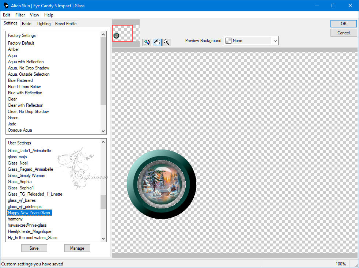Select Glass_Sophia1 user setting

point(21,188)
